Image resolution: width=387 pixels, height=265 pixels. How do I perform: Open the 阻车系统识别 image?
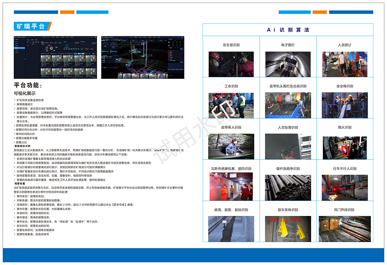coord(288,229)
